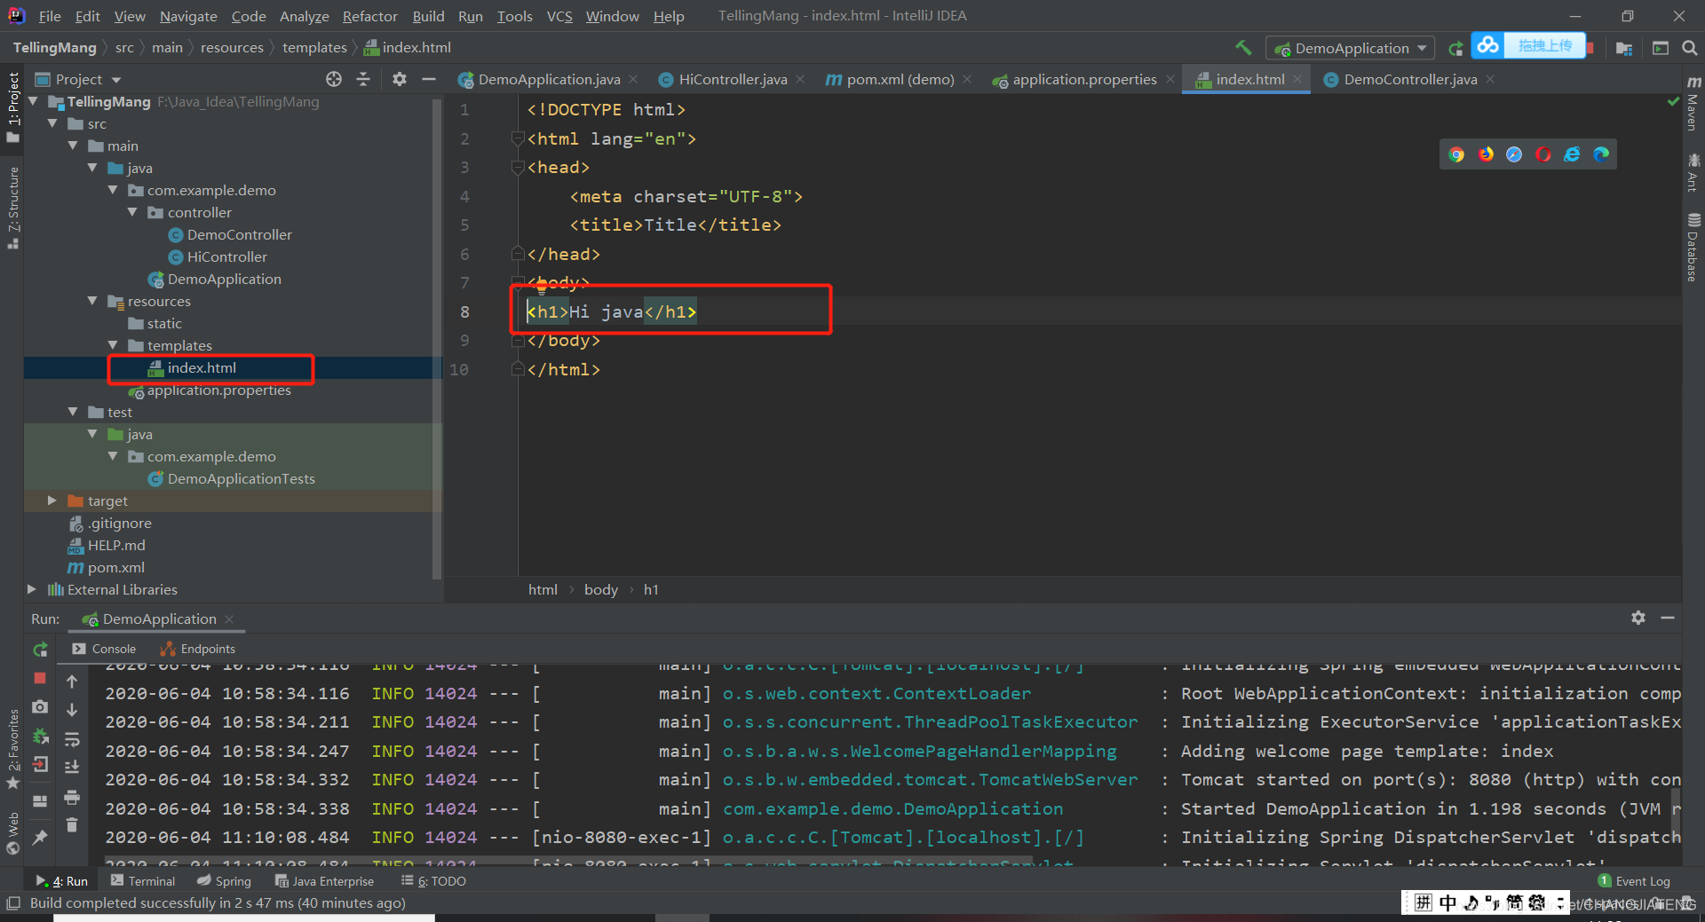Open Search Everywhere magnifier icon

click(1690, 48)
